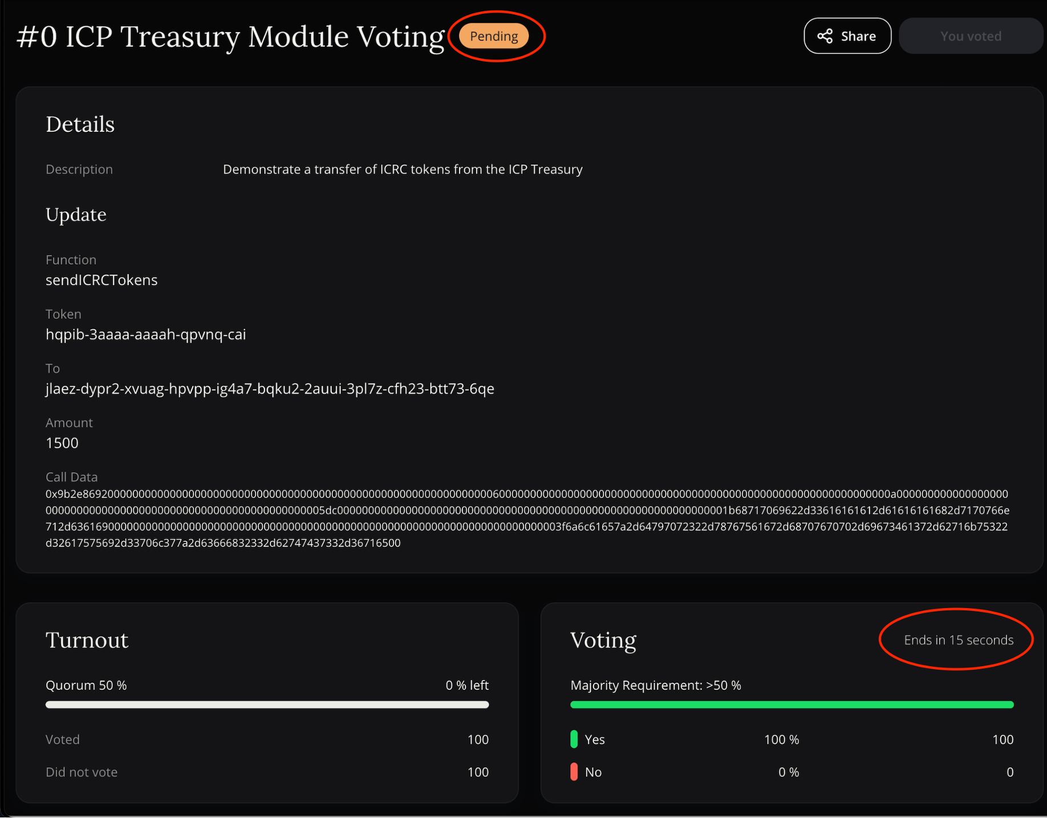This screenshot has width=1047, height=818.
Task: Click the green majority requirement progress bar
Action: coord(792,705)
